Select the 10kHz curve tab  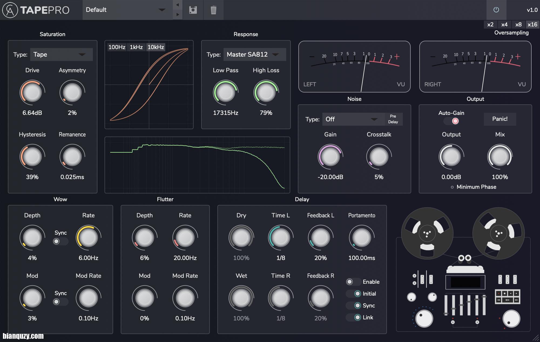[156, 47]
